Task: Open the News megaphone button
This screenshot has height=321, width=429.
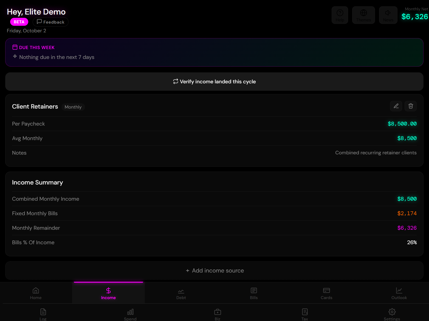Action: 388,15
